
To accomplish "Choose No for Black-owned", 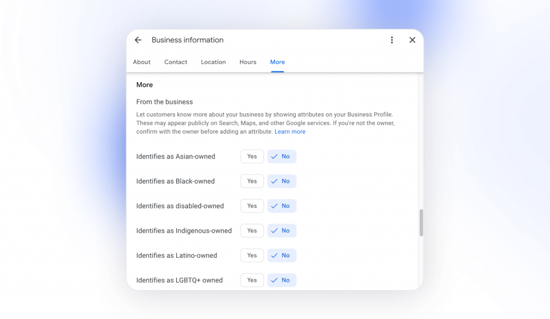I will point(281,182).
